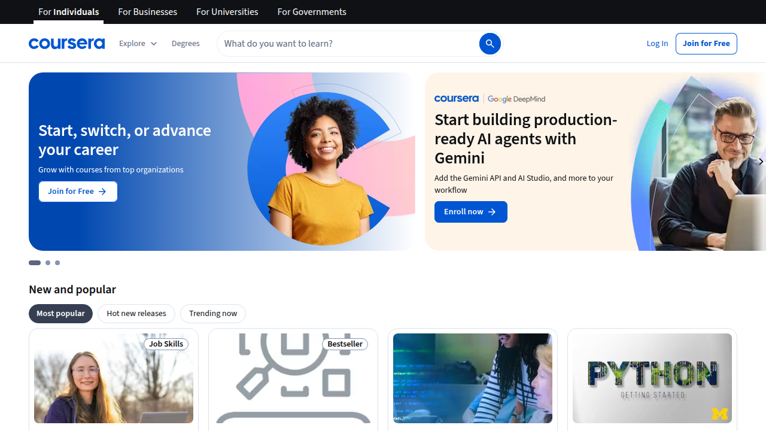Viewport: 766px width, 431px height.
Task: Expand the Explore dropdown menu
Action: (x=138, y=43)
